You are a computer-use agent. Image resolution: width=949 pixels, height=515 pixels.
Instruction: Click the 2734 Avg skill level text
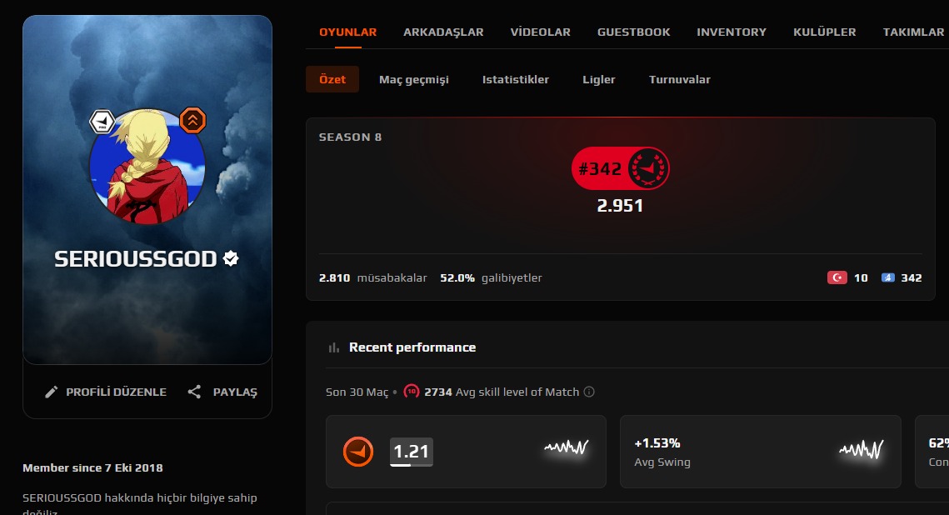click(502, 392)
